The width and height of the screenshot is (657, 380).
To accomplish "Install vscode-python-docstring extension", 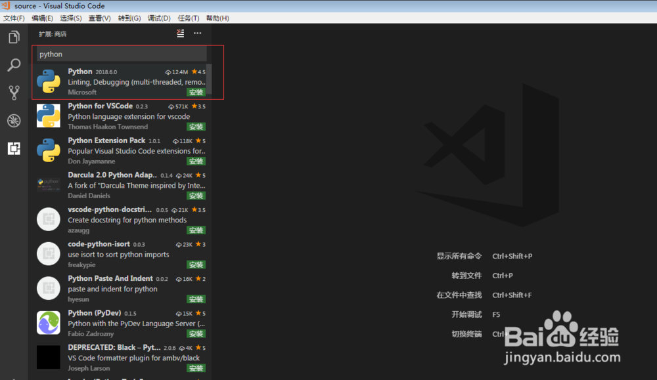I will point(196,230).
